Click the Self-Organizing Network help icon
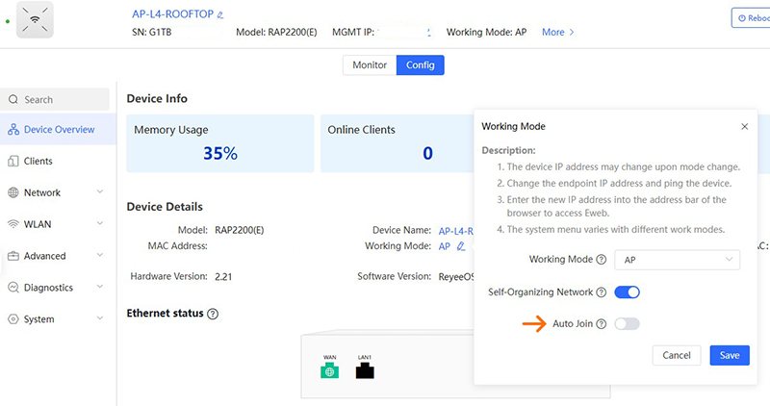 point(601,292)
